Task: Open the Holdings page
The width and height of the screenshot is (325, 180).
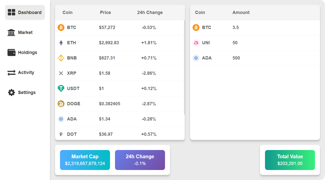Action: click(25, 52)
